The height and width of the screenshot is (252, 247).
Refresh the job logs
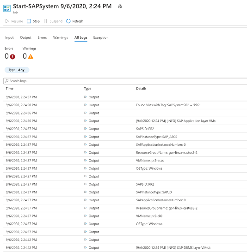click(75, 21)
